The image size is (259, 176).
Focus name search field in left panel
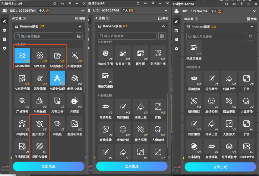[x=44, y=36]
